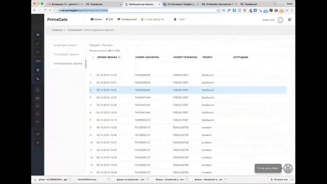Viewport: 327px width, 184px height.
Task: Open the photo jpg downloaded file
Action: [x=53, y=179]
